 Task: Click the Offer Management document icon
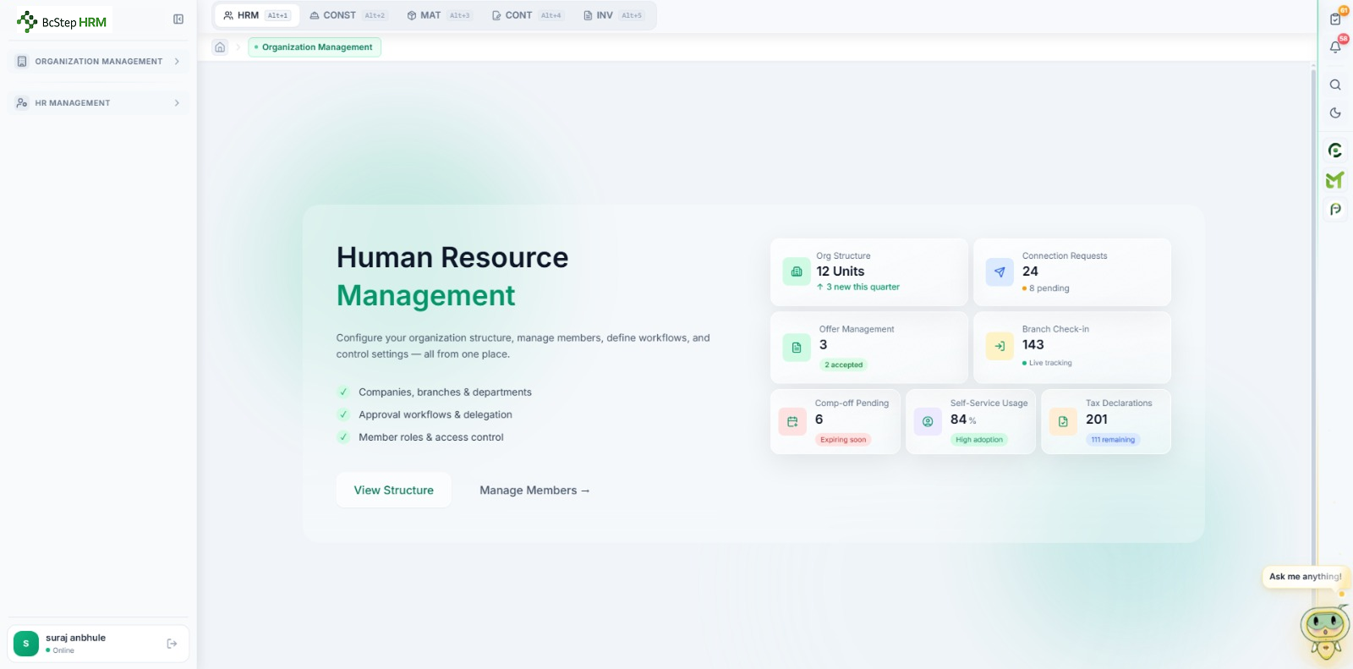[x=797, y=348]
